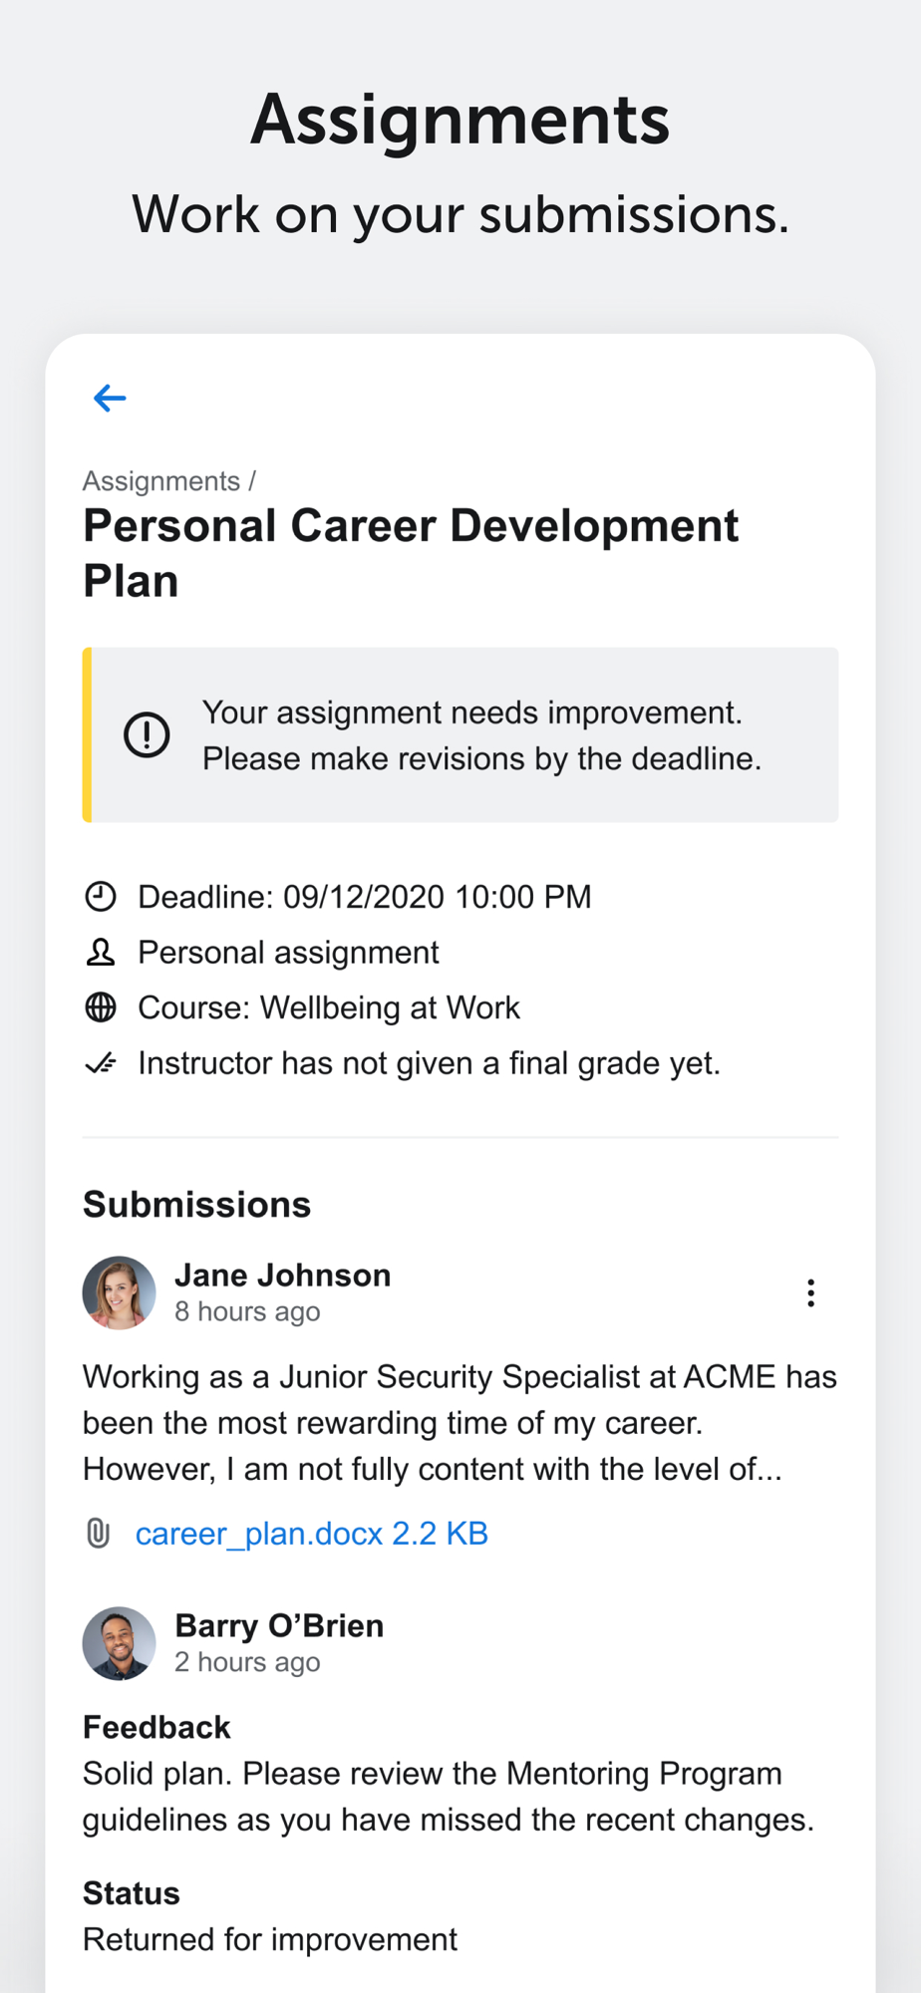Viewport: 921px width, 1993px height.
Task: Click Barry O'Brien's profile photo
Action: tap(119, 1643)
